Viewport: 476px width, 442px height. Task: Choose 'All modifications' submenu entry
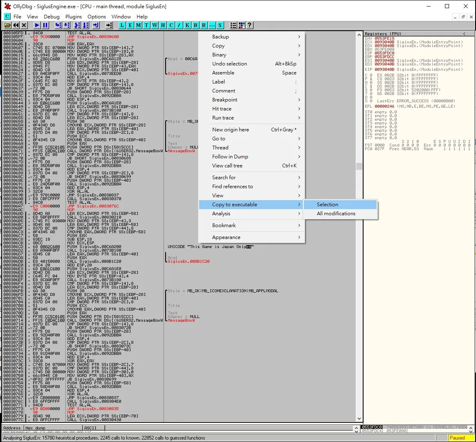(336, 214)
